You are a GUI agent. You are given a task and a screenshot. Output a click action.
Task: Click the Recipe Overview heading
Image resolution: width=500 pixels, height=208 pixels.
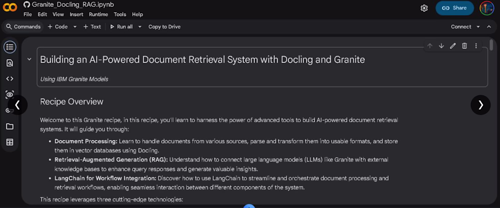(71, 102)
